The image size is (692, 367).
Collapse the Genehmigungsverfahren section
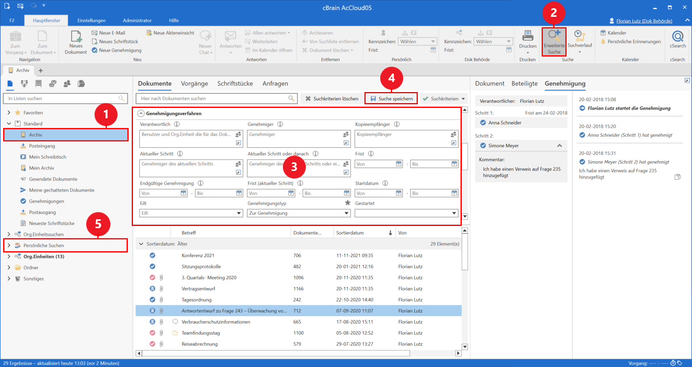point(141,113)
